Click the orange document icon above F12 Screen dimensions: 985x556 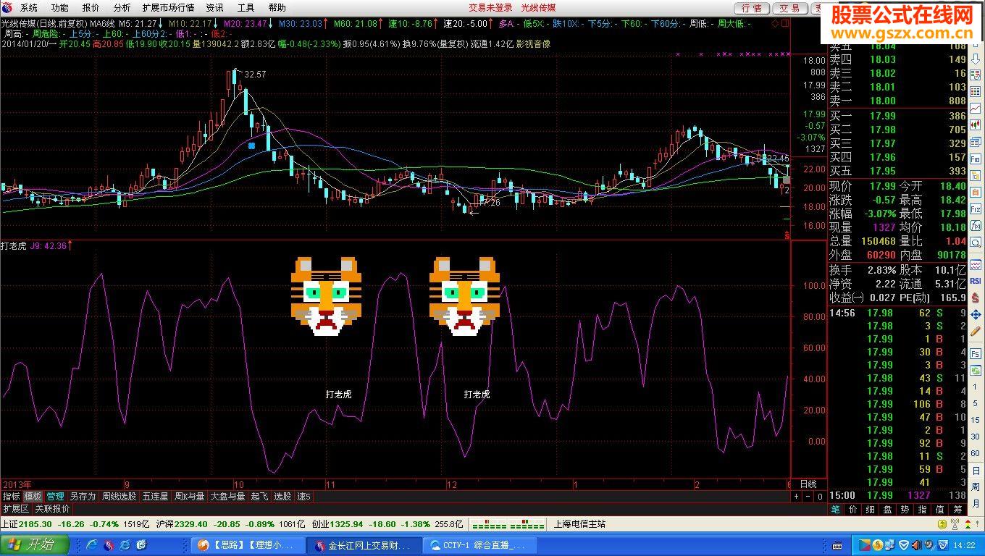(975, 192)
